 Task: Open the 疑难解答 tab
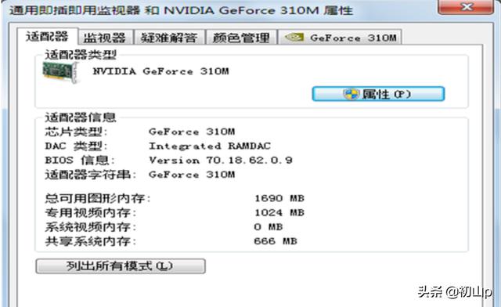click(169, 38)
